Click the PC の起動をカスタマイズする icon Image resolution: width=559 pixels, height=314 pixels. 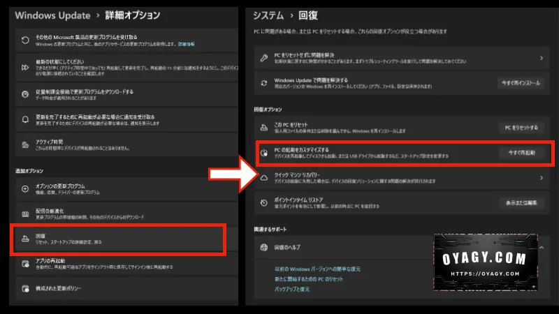point(264,153)
